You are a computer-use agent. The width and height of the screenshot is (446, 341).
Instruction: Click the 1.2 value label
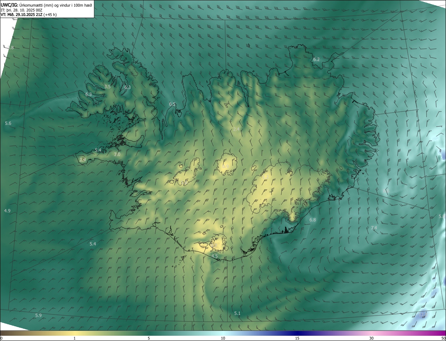tap(265, 177)
